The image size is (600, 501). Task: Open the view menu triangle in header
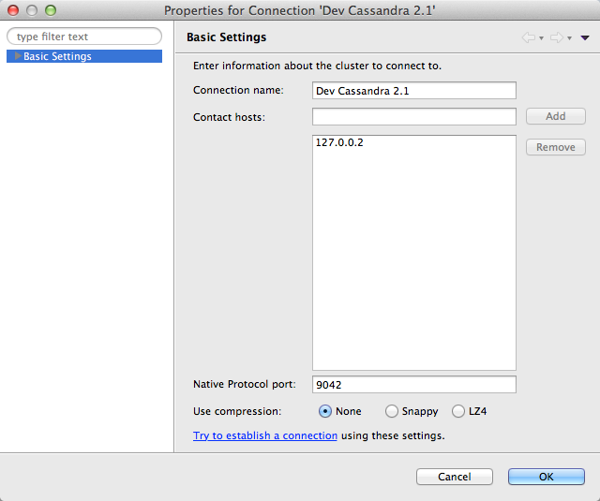(585, 37)
